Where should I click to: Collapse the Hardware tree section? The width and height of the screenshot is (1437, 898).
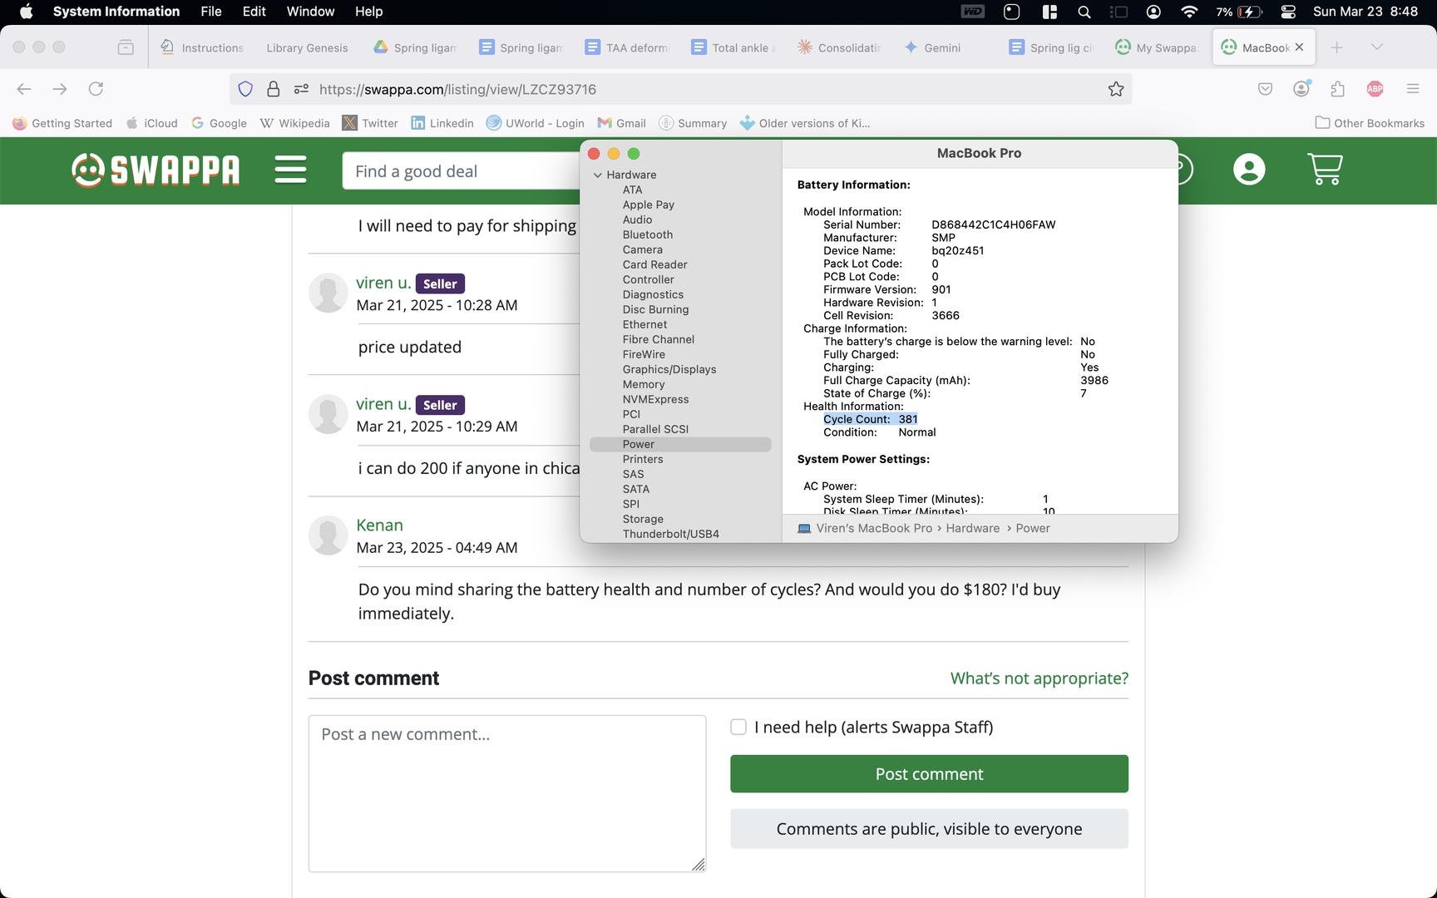pyautogui.click(x=597, y=175)
